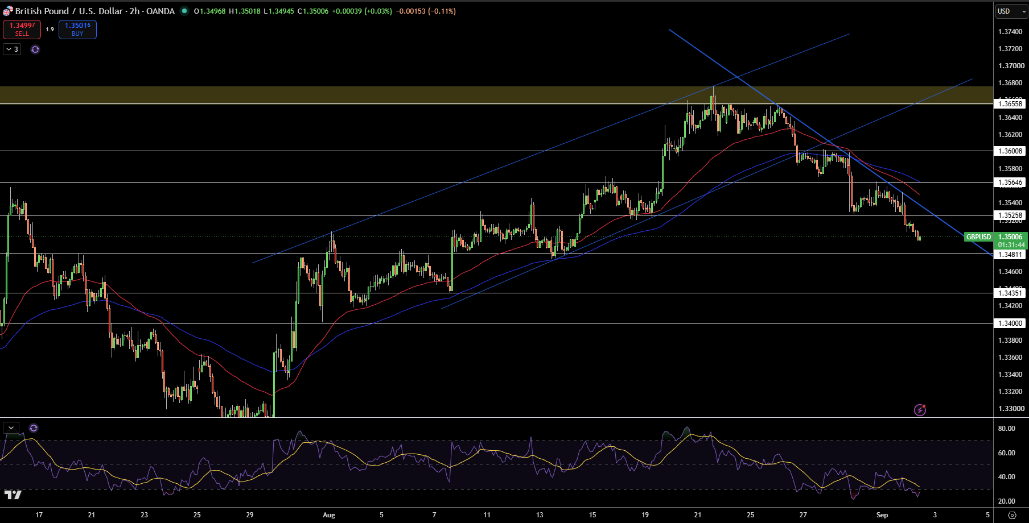
Task: Click the 1.35006 current price label
Action: point(1010,237)
